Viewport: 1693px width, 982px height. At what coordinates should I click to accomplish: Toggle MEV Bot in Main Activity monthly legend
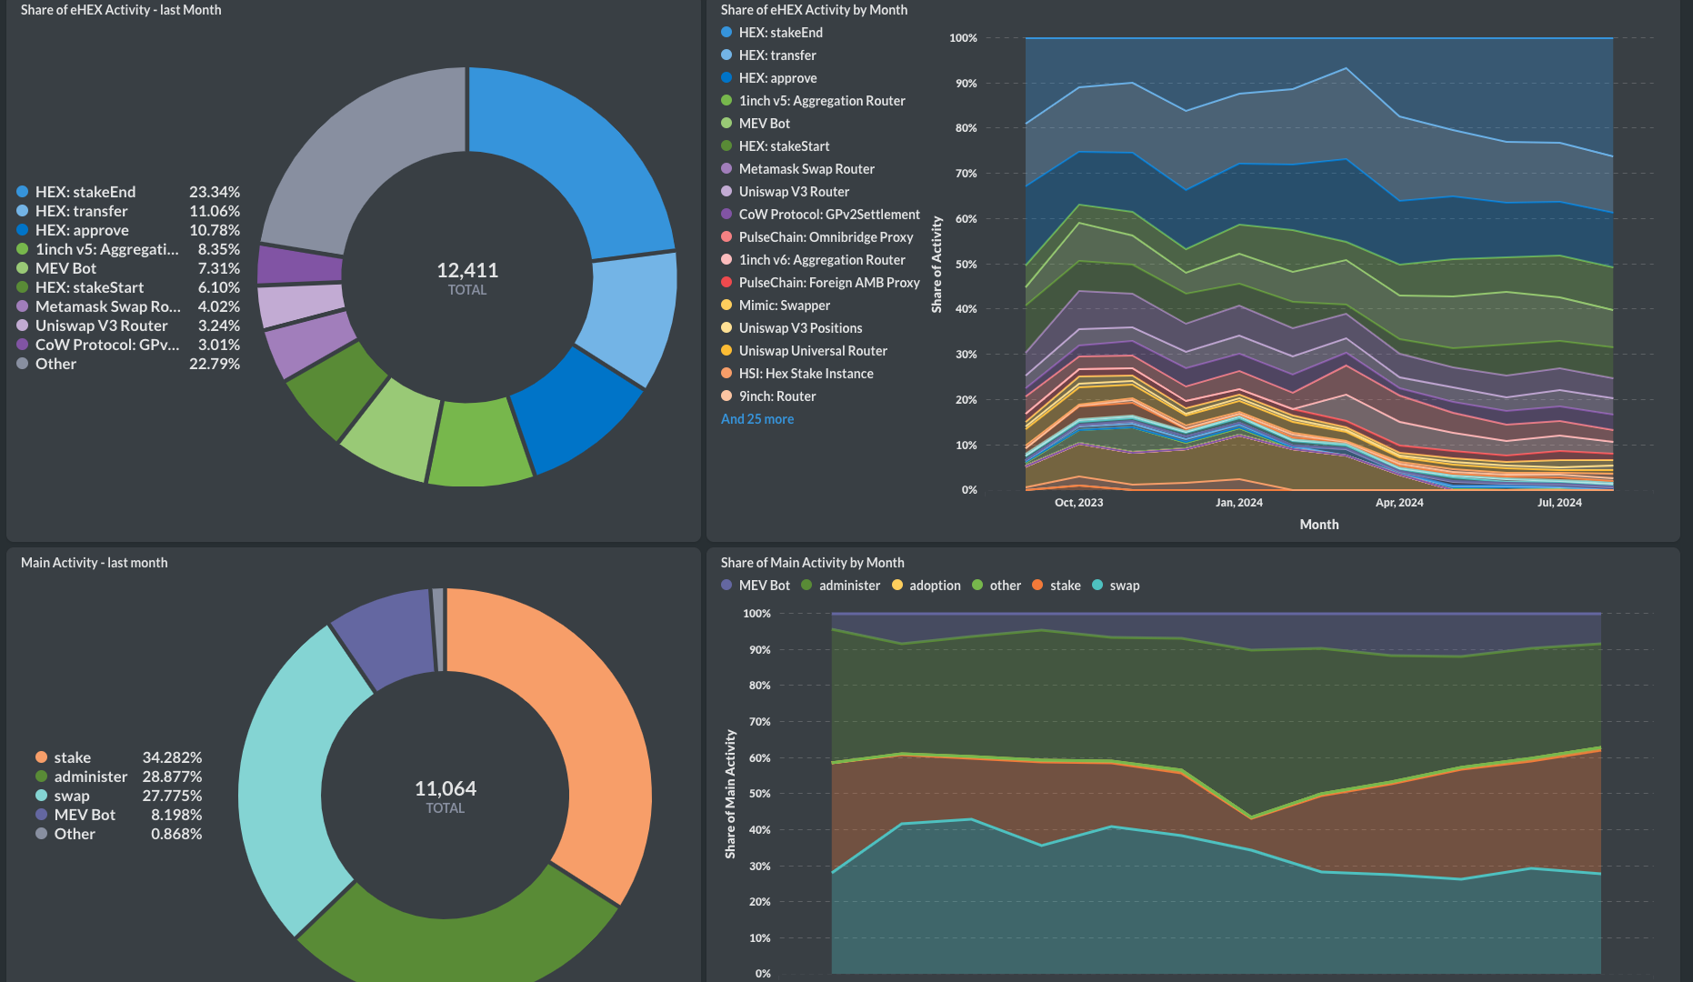click(x=756, y=586)
